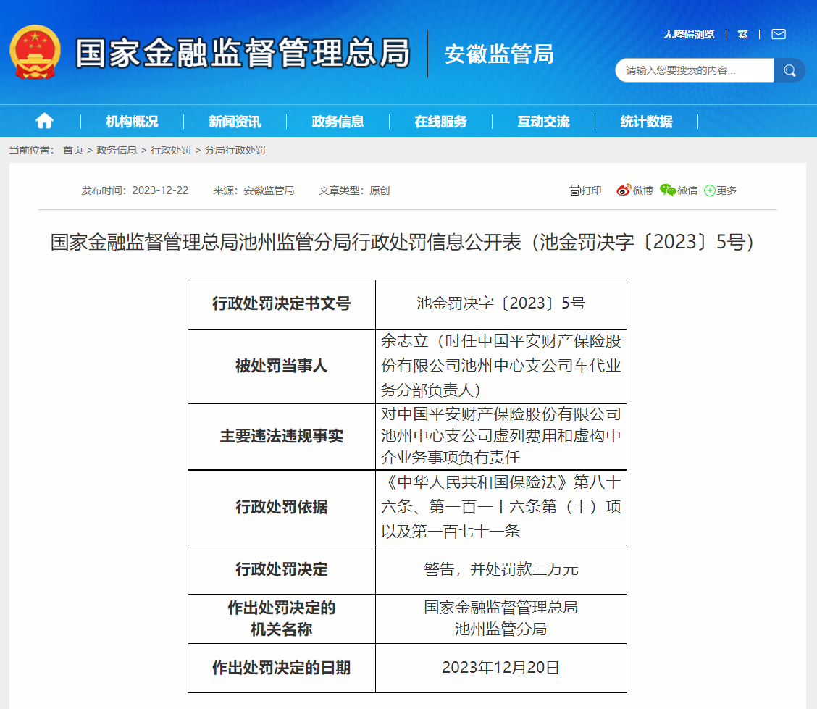Open 机构概况 menu

pyautogui.click(x=133, y=122)
